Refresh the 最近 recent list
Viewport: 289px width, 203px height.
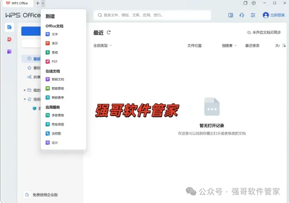coord(109,33)
